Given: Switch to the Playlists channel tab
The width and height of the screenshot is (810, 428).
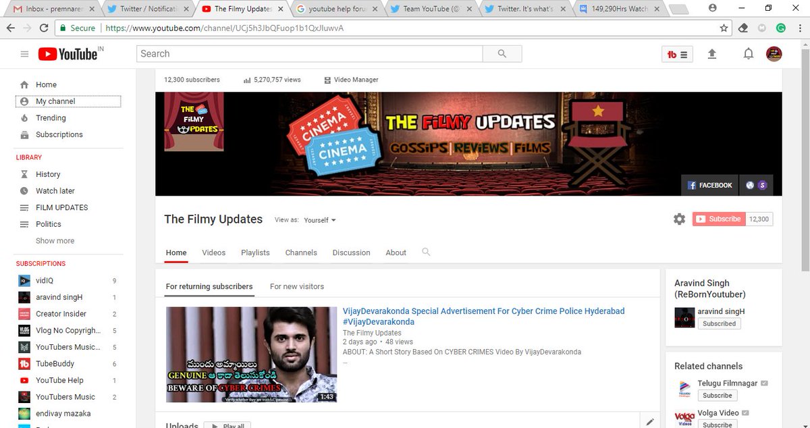Looking at the screenshot, I should (x=255, y=252).
